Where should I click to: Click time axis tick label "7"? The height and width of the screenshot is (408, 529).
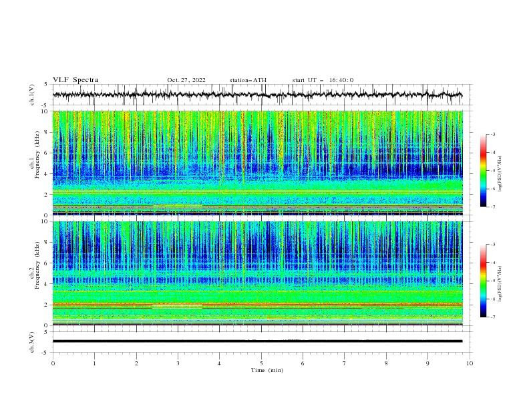tap(345, 363)
